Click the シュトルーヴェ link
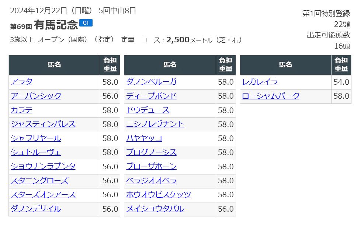This screenshot has width=357, height=226. (x=36, y=152)
